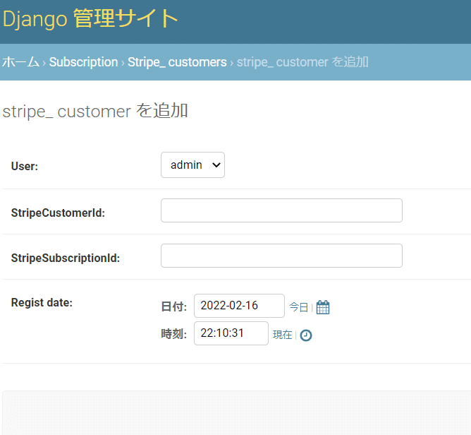This screenshot has height=435, width=471.
Task: Click the date field showing 2022-02-16
Action: pyautogui.click(x=239, y=306)
